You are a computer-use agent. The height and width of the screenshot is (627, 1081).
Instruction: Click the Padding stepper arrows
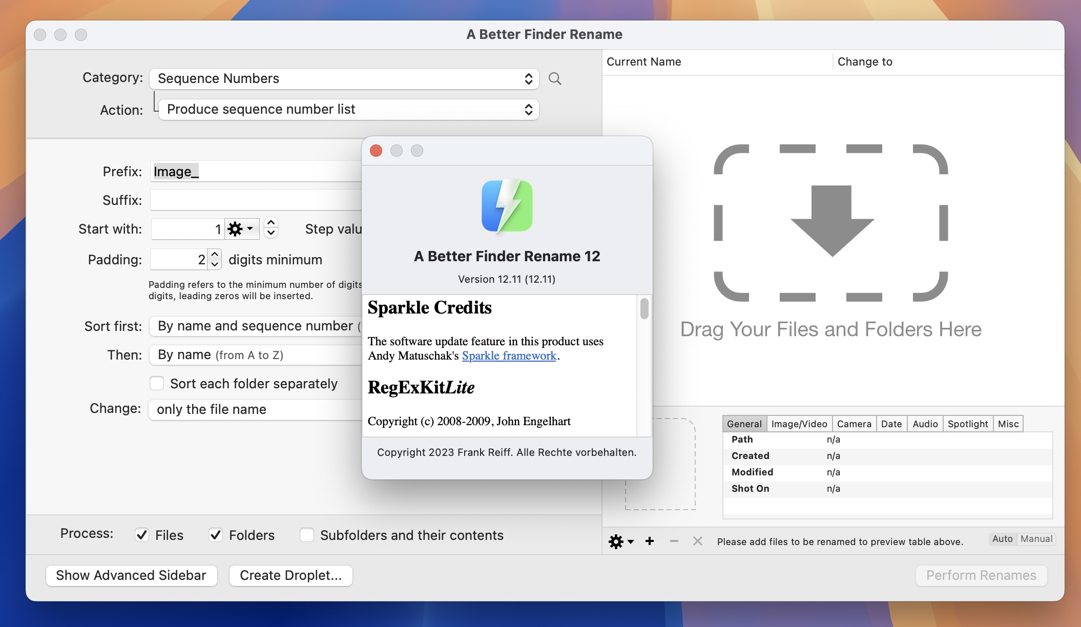click(215, 259)
